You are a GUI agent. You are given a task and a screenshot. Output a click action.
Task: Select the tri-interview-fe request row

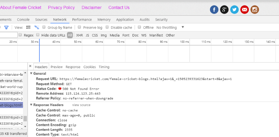click(x=12, y=74)
